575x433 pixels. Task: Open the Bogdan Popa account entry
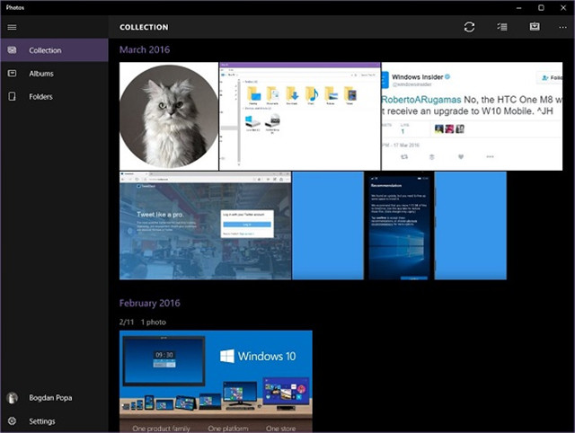coord(54,398)
